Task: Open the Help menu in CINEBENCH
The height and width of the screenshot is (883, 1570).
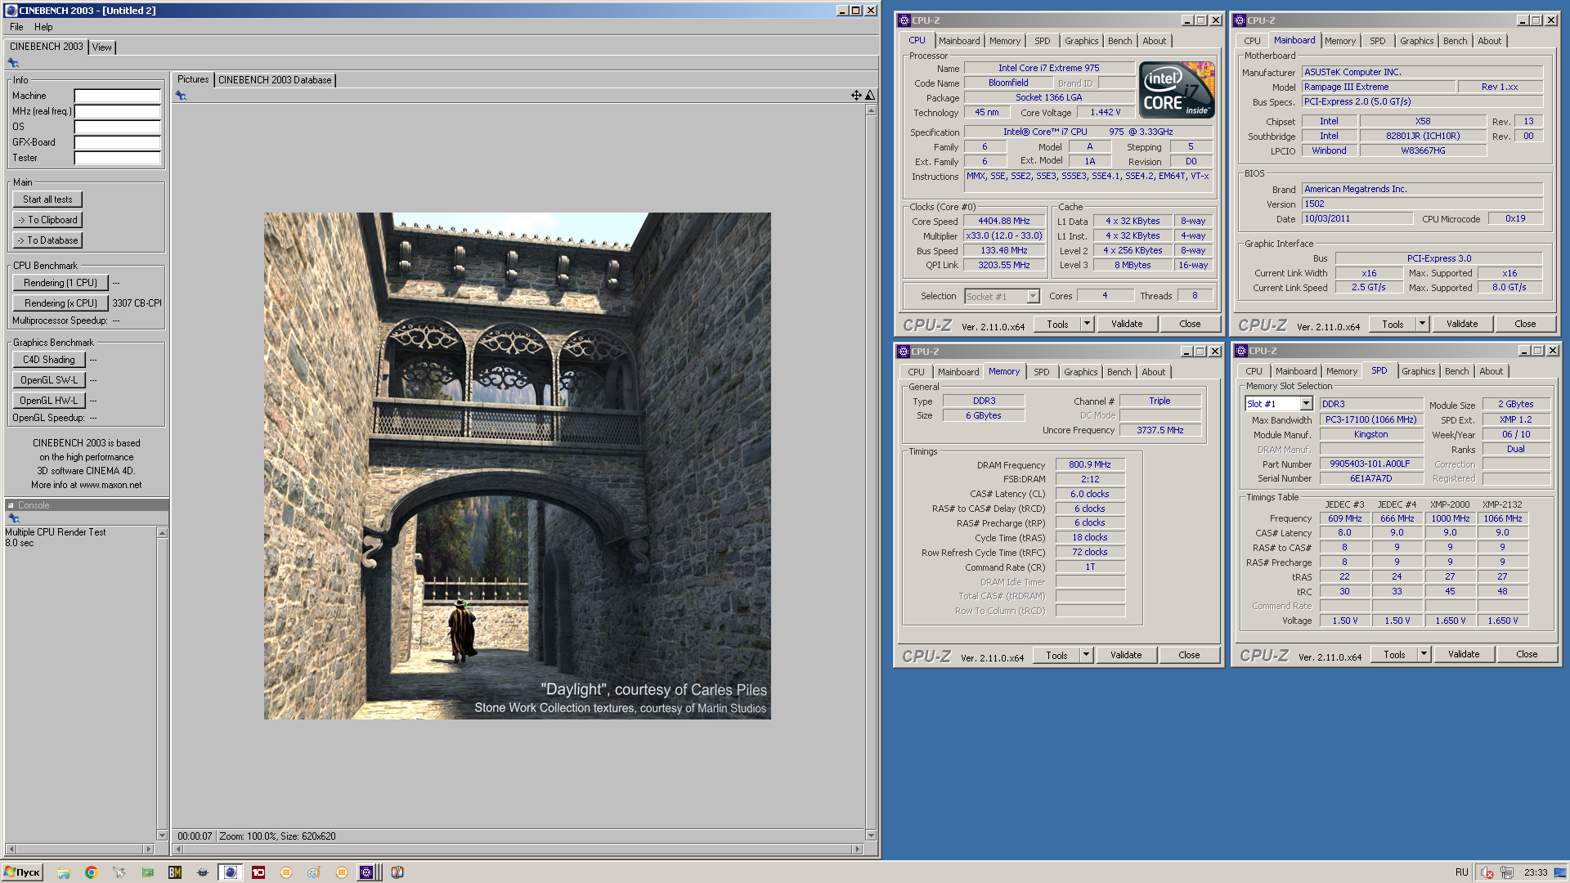Action: pyautogui.click(x=43, y=27)
